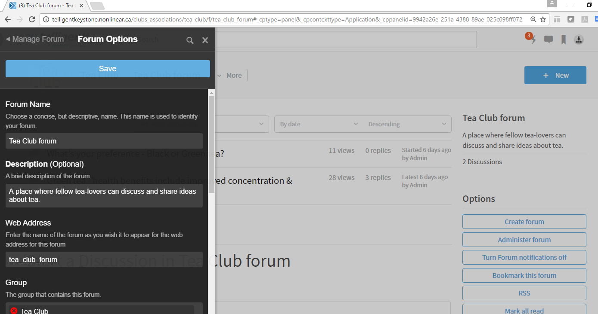
Task: Open the bookmarks ribbon icon
Action: pos(563,40)
